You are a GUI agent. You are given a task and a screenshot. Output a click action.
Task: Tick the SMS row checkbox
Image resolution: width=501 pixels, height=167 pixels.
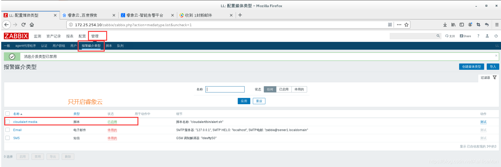8,138
